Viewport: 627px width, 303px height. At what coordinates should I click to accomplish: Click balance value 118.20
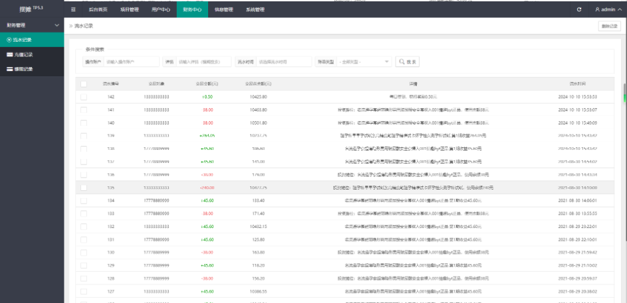point(259,265)
